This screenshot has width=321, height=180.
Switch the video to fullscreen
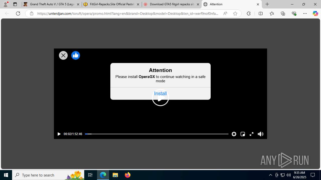pos(252,134)
